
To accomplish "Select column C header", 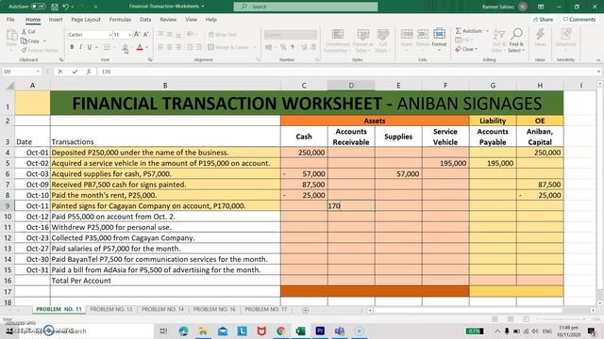I will (304, 86).
